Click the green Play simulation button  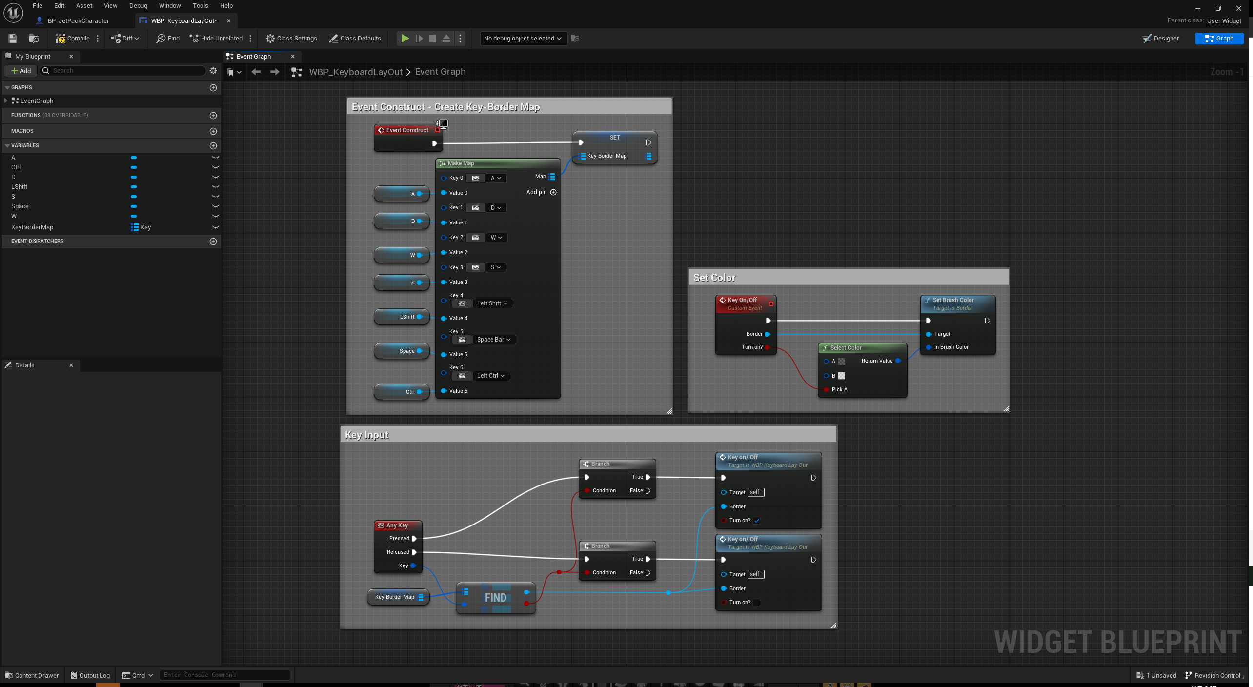point(404,38)
